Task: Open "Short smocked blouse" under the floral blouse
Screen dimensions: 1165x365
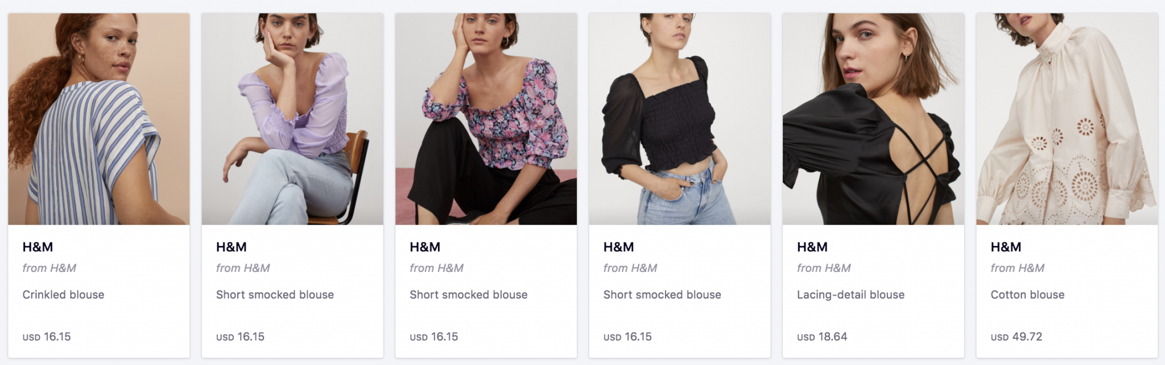Action: (x=468, y=295)
